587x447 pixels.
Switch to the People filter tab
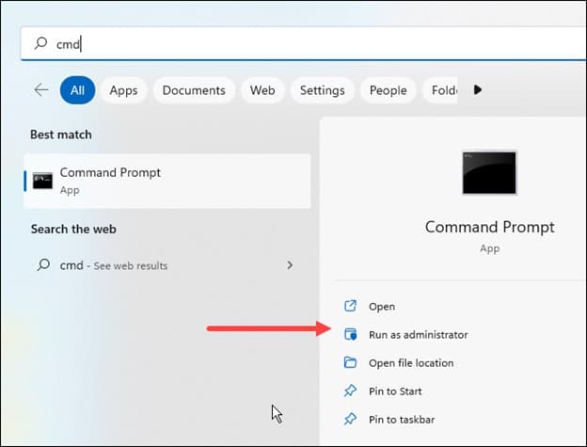click(389, 90)
